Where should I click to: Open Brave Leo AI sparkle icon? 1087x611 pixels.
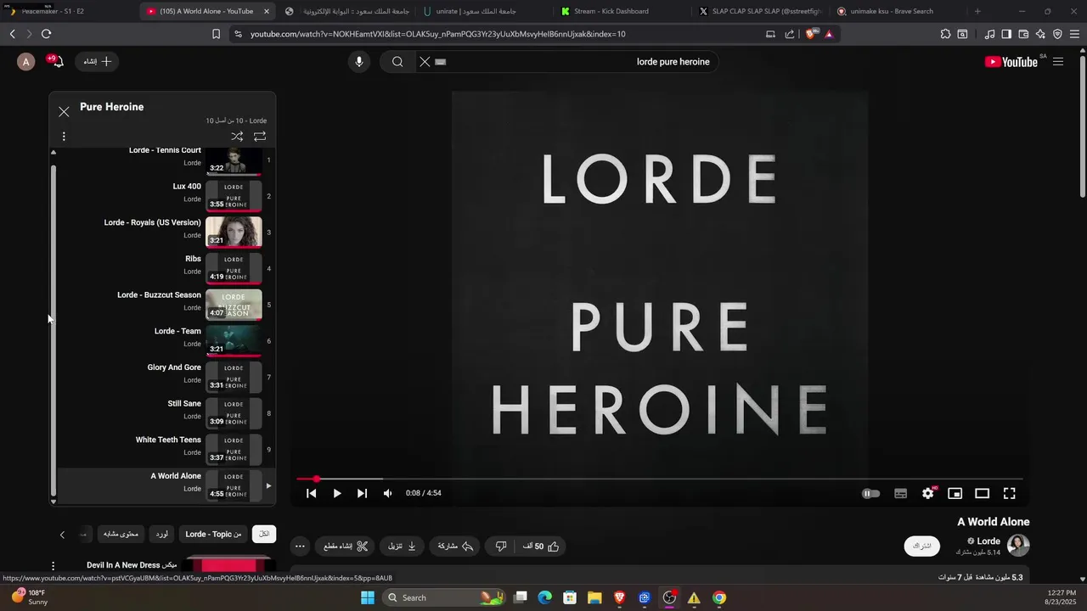pyautogui.click(x=1040, y=34)
